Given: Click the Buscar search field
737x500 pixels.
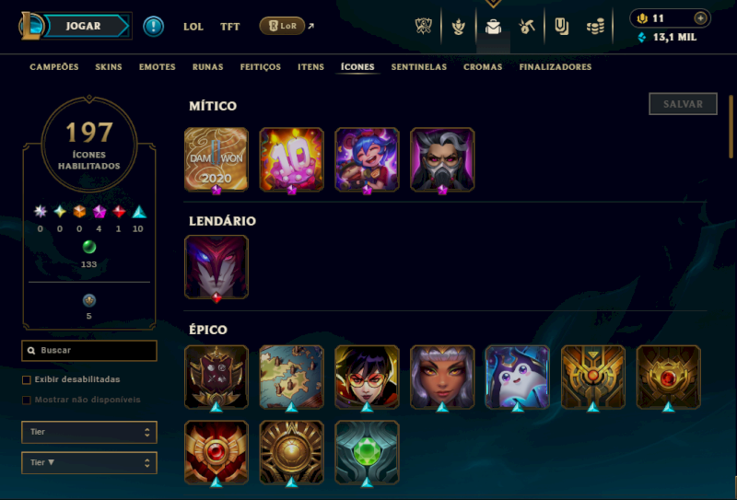Looking at the screenshot, I should 89,351.
